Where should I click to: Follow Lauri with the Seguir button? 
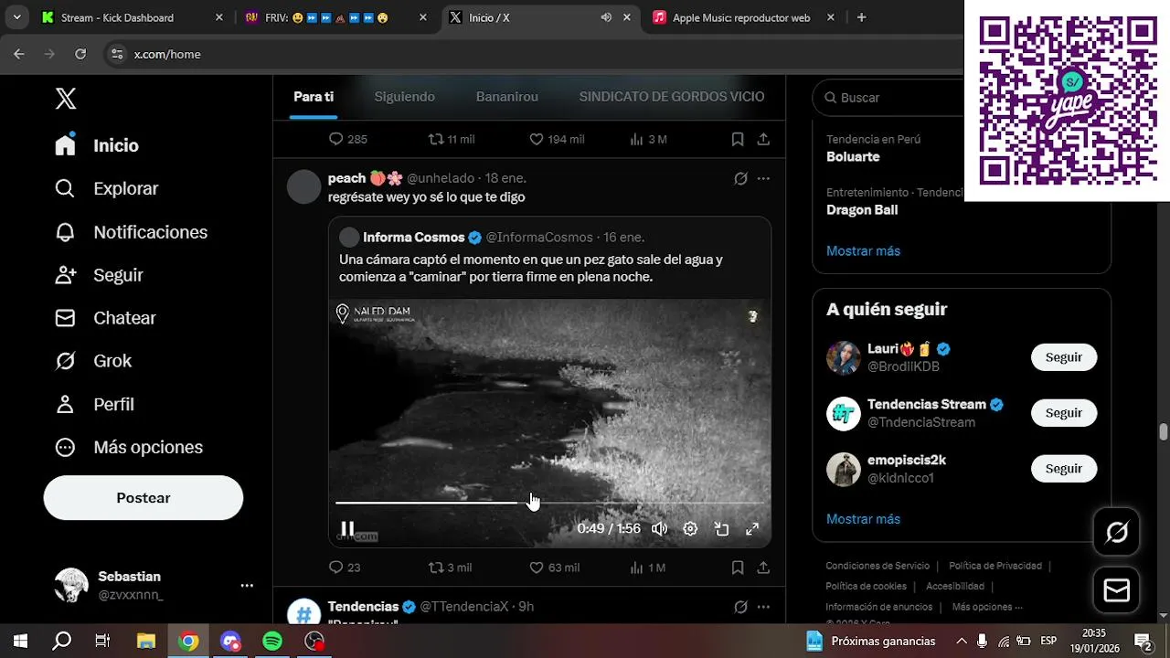1064,357
